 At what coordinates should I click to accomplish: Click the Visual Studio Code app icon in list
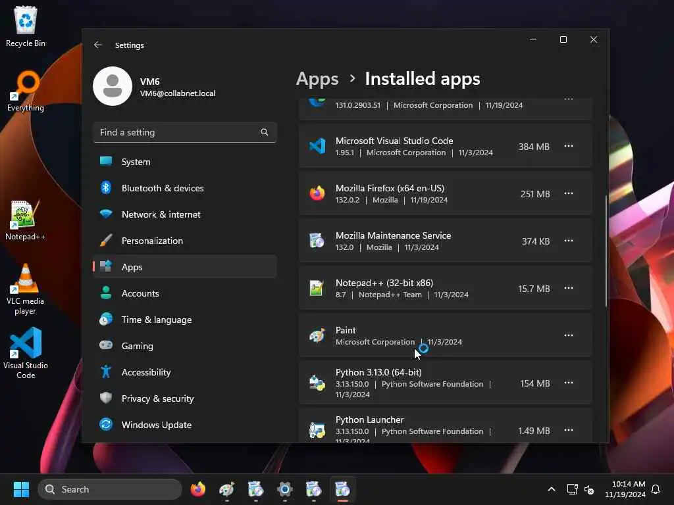tap(317, 147)
